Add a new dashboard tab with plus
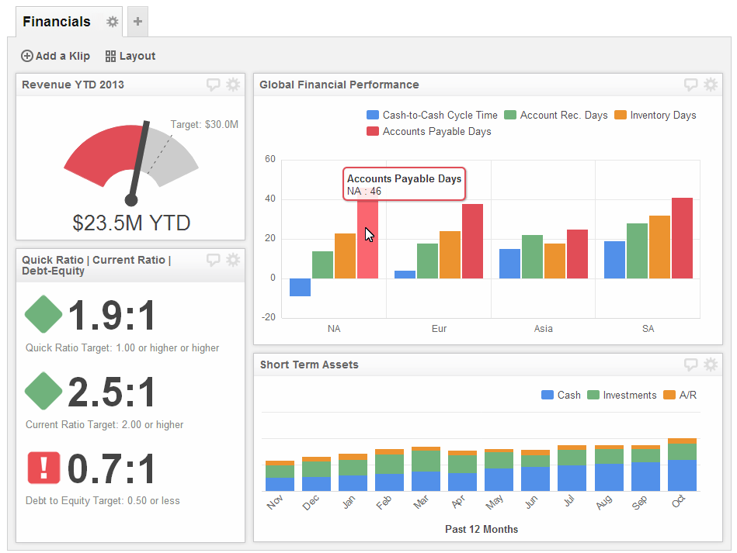Screen dimensions: 737x553 [x=137, y=22]
